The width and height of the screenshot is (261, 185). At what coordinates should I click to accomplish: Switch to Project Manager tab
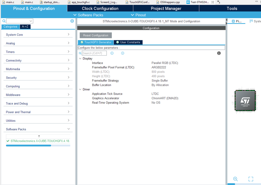point(166,8)
